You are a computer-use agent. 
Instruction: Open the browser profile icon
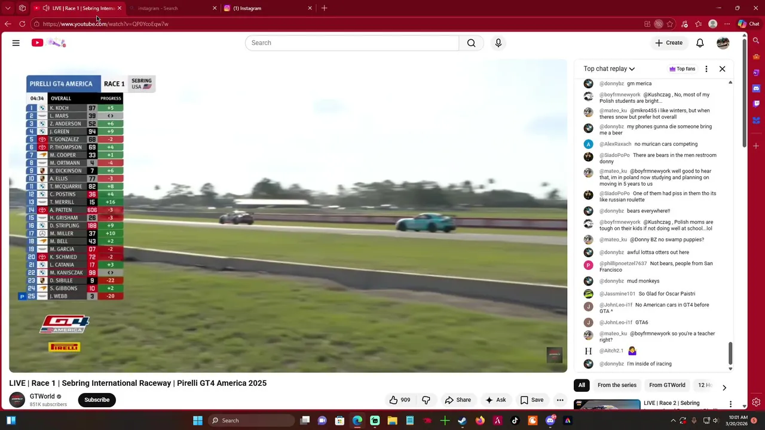tap(712, 24)
